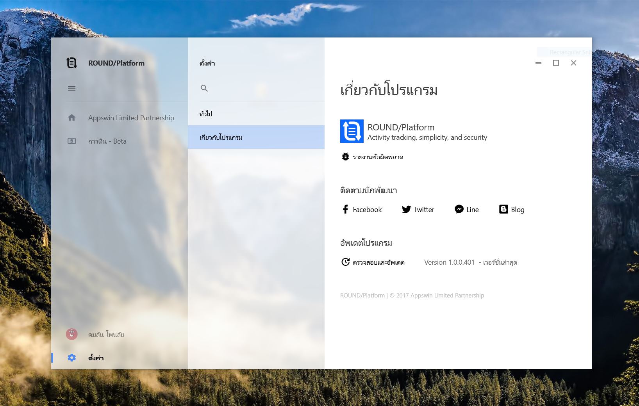Viewport: 639px width, 406px height.
Task: Click the ROUND/Platform logo in sidebar header
Action: 71,63
